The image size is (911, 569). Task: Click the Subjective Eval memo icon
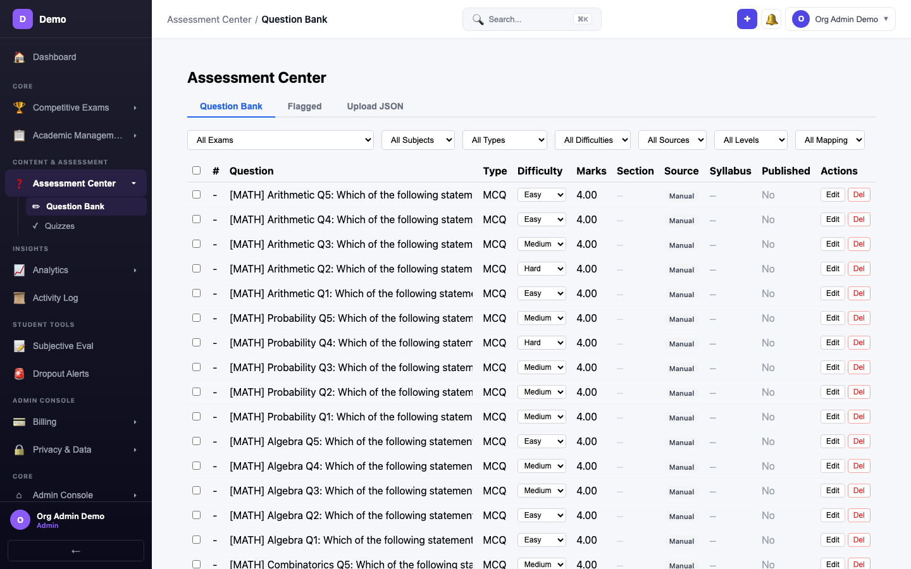(19, 346)
